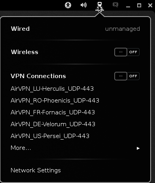Close the window with the X icon

(150, 6)
